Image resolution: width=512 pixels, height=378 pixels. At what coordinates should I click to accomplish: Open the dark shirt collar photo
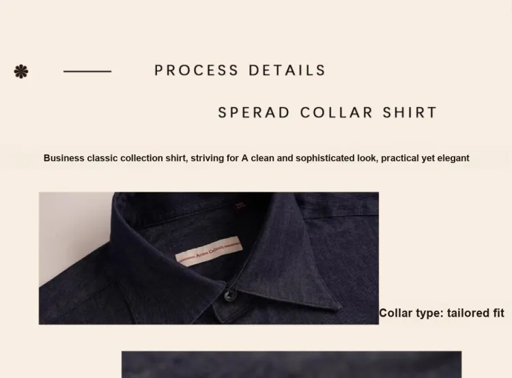coord(209,258)
